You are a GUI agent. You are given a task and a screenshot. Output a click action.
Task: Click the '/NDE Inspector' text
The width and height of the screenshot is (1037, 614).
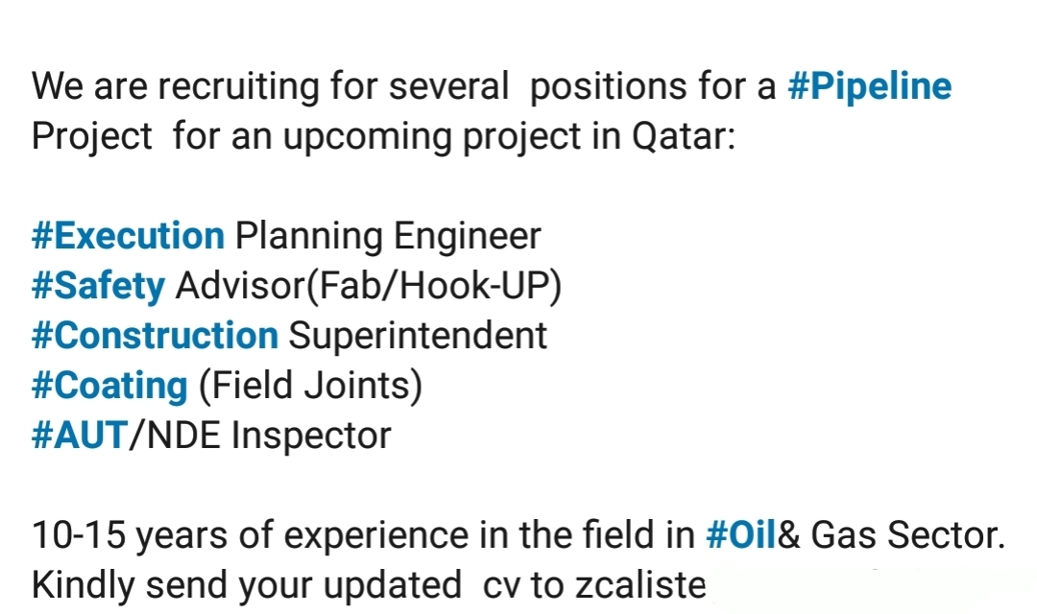260,437
